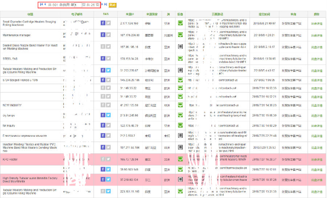327x198 pixels.
Task: Go to the first page arrow icon
Action: coord(41,4)
